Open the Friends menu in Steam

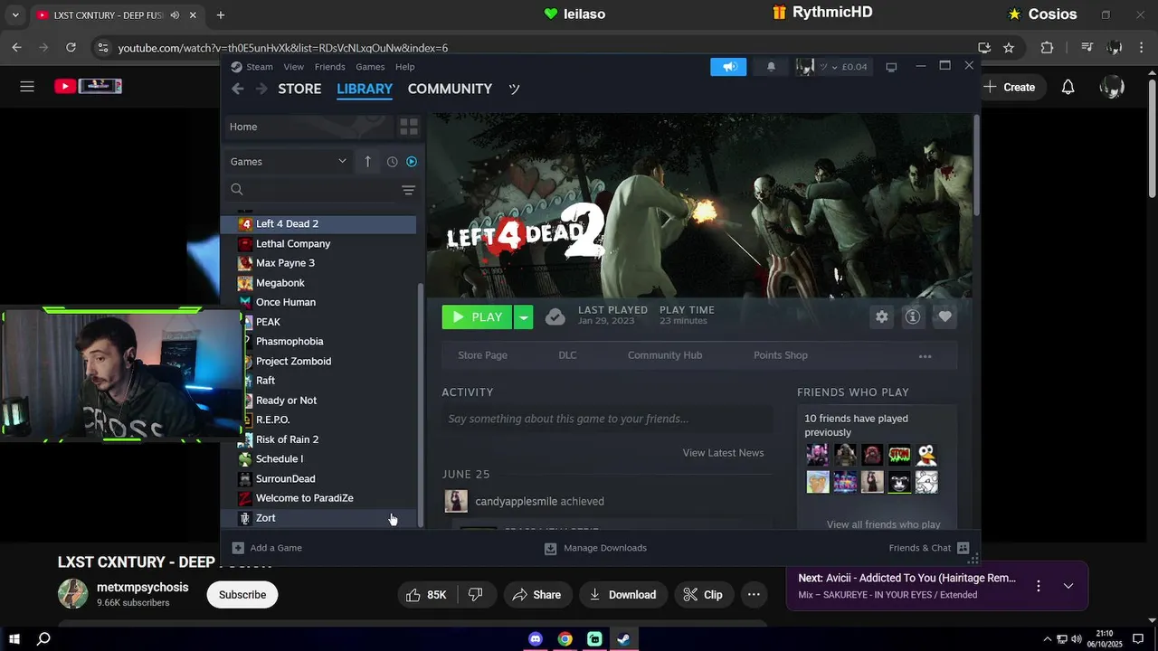click(329, 67)
